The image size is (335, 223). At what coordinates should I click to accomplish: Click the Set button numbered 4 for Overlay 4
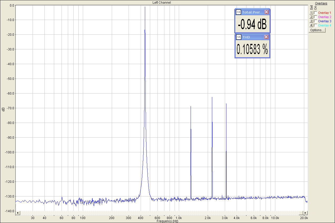[311, 25]
